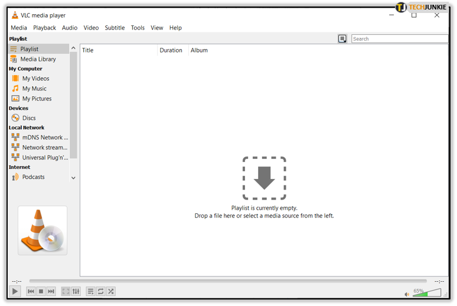This screenshot has height=306, width=457.
Task: Open the Tools menu
Action: click(x=138, y=28)
